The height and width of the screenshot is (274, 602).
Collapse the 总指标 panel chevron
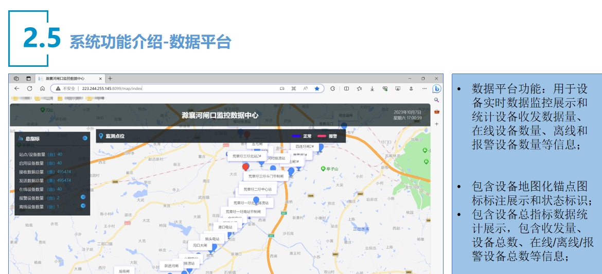tap(85, 138)
